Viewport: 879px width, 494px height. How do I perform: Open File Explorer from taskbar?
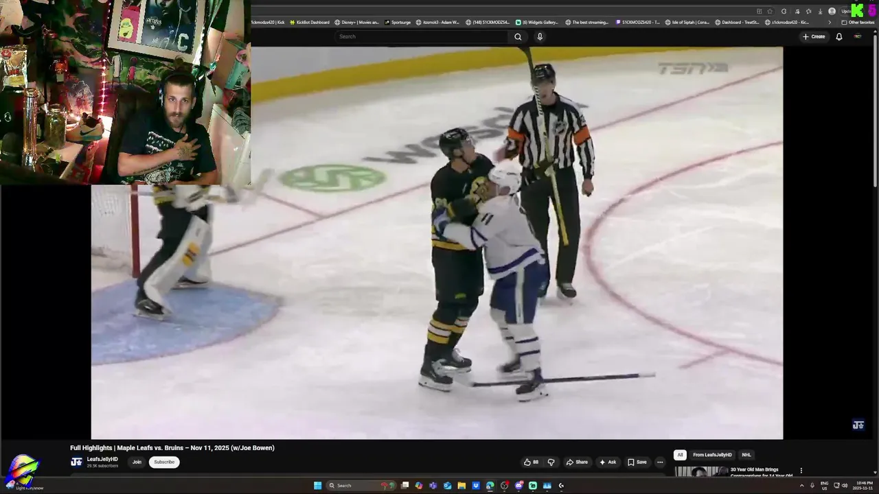[461, 486]
